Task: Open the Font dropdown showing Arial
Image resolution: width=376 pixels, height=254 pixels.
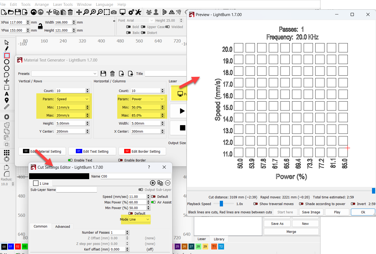Action: coord(140,20)
